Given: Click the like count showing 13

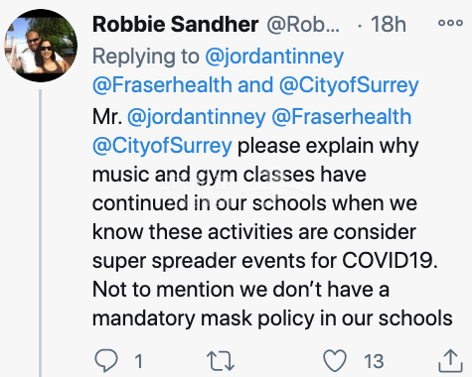Looking at the screenshot, I should tap(374, 361).
